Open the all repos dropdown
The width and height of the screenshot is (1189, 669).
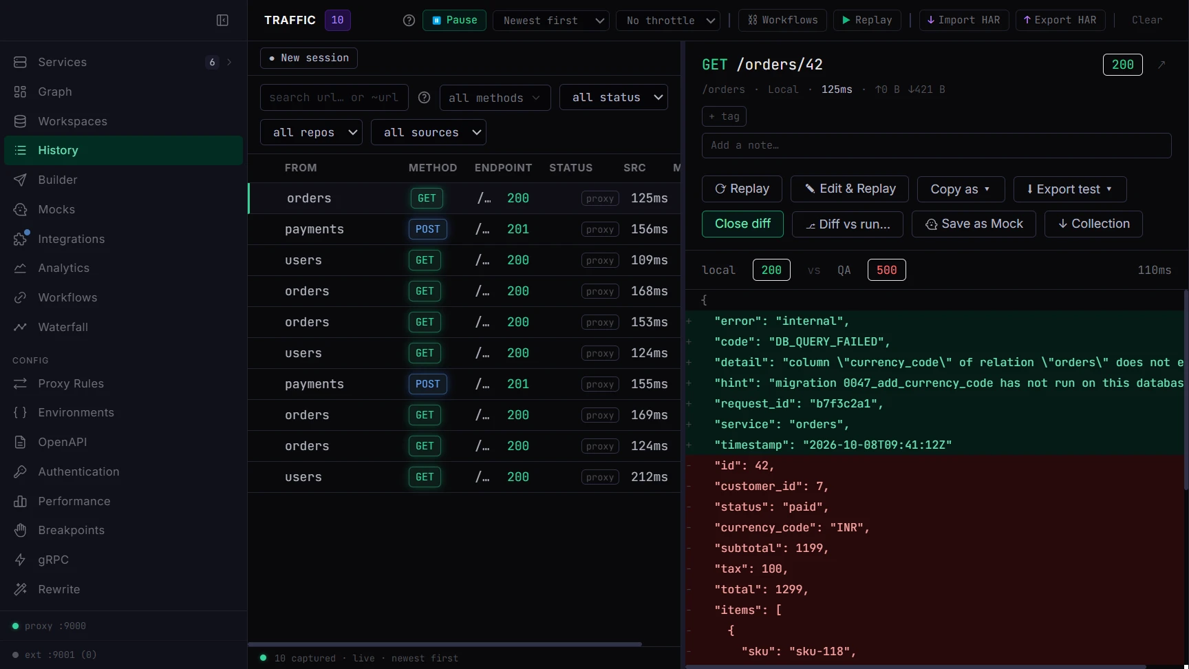tap(311, 132)
